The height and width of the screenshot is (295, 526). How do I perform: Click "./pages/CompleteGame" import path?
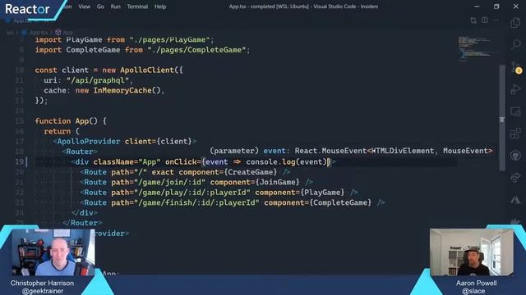[196, 50]
